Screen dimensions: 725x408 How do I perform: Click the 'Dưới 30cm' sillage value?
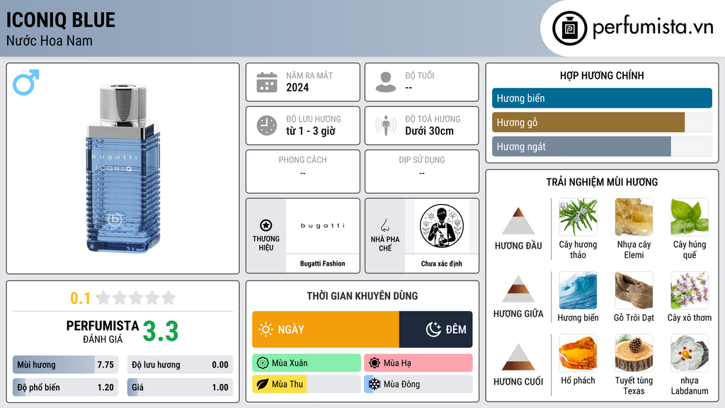[430, 131]
